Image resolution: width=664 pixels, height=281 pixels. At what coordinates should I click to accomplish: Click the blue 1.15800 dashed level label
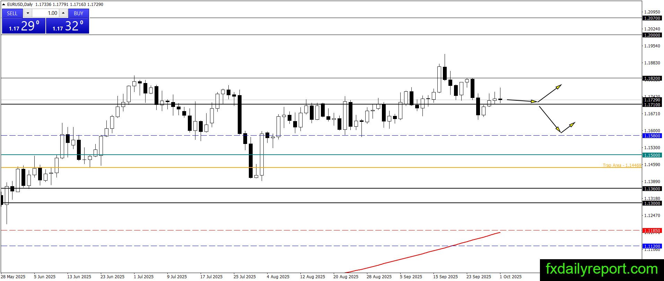[x=652, y=136]
